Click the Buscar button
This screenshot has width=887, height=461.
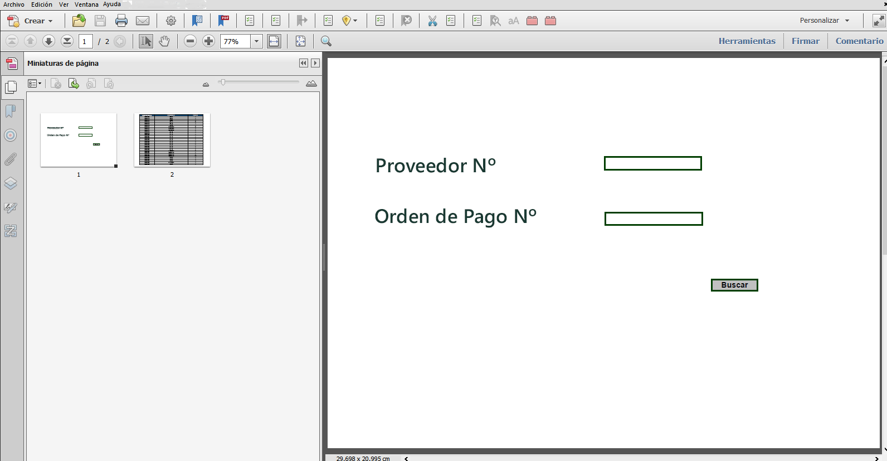[734, 285]
